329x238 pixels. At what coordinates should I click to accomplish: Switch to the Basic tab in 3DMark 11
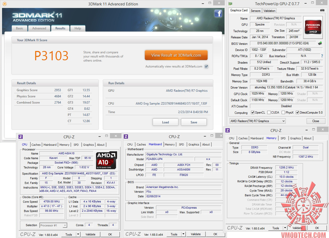pos(20,28)
